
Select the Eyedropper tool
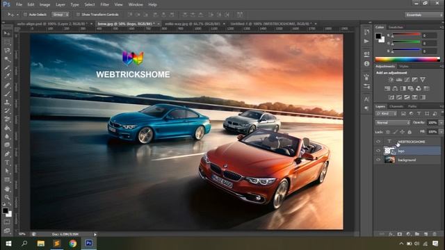tap(7, 76)
